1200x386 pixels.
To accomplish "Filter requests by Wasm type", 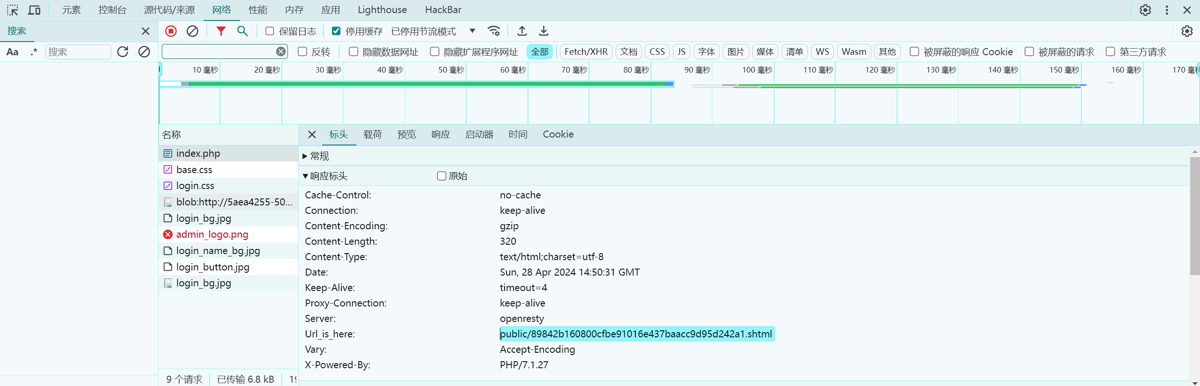I will (x=854, y=51).
